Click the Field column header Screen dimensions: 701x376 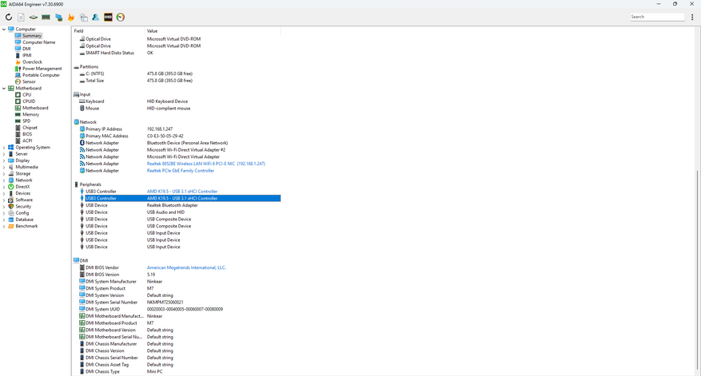pyautogui.click(x=109, y=31)
